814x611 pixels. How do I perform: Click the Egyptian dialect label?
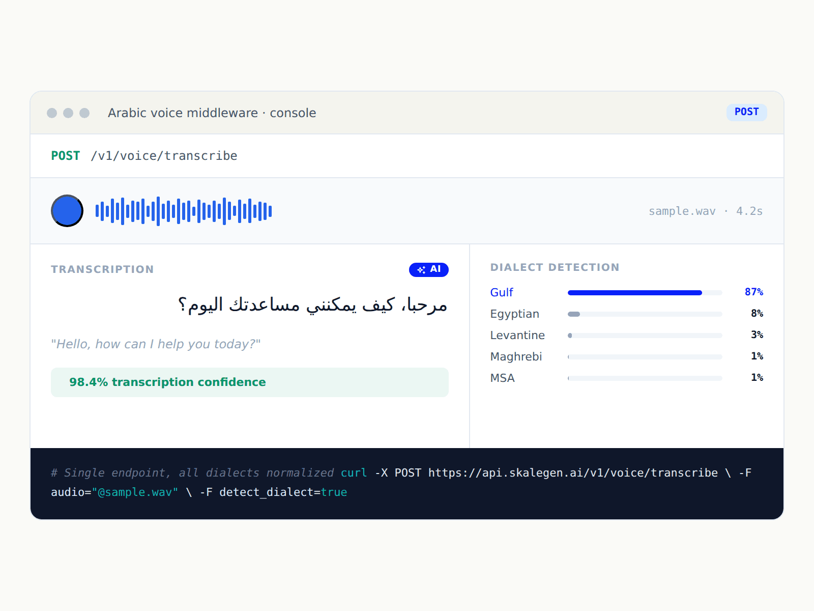coord(514,314)
